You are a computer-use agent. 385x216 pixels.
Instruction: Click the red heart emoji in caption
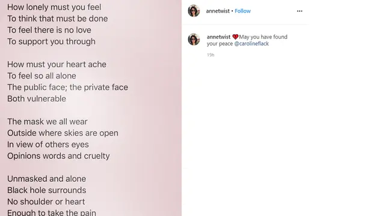click(235, 37)
